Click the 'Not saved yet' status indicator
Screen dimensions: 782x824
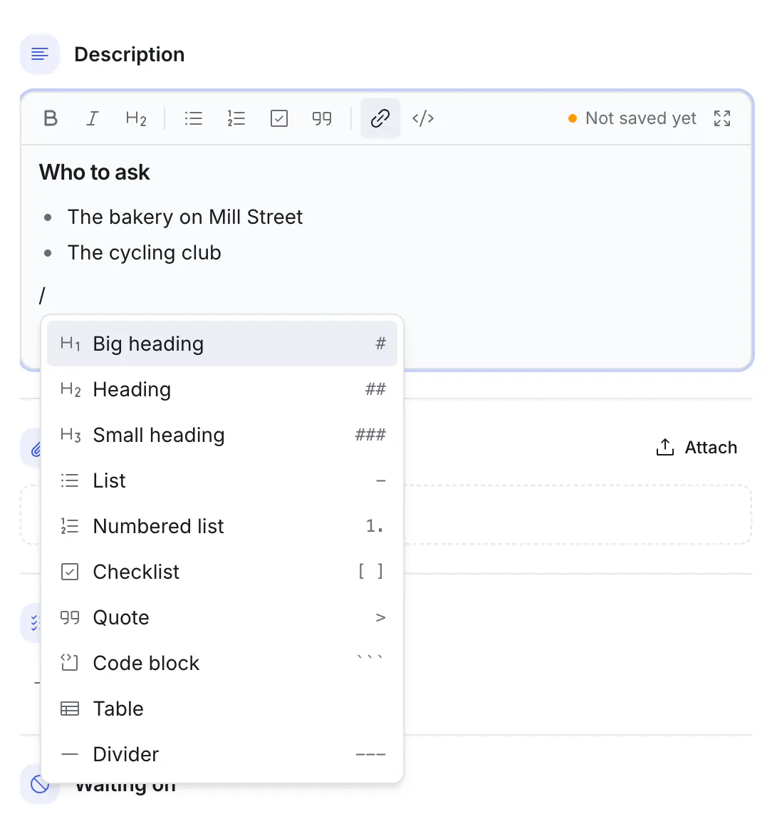(632, 118)
